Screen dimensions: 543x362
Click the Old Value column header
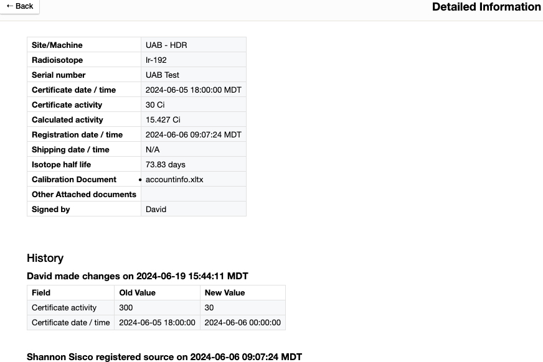click(x=138, y=293)
